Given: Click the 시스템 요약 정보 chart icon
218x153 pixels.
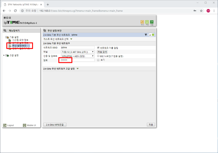Looking at the screenshot, I should pyautogui.click(x=10, y=40).
